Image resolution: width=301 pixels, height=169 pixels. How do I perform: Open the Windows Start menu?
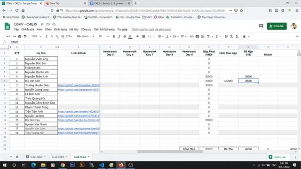(4, 165)
